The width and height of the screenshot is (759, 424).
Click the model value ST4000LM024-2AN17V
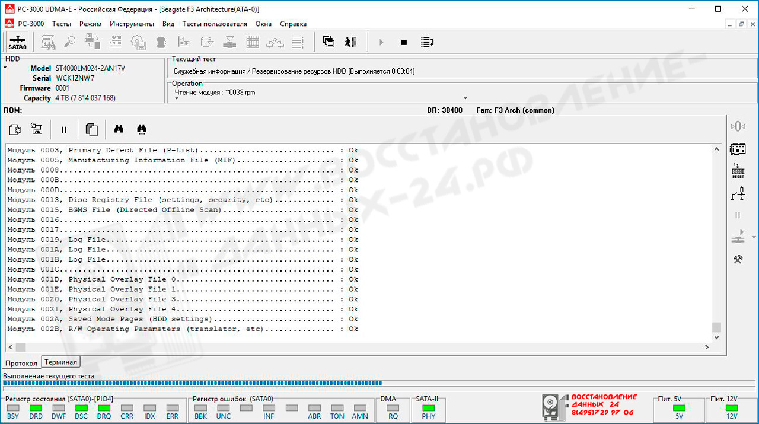tap(90, 68)
